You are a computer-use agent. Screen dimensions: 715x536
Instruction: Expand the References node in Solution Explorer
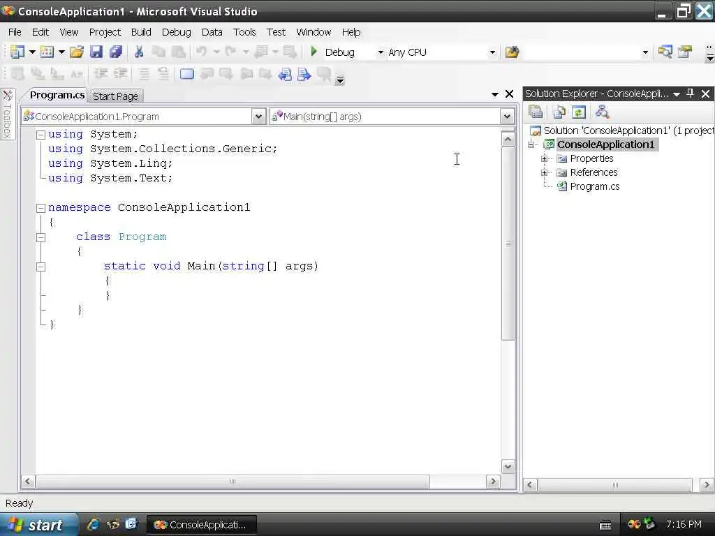tap(544, 173)
